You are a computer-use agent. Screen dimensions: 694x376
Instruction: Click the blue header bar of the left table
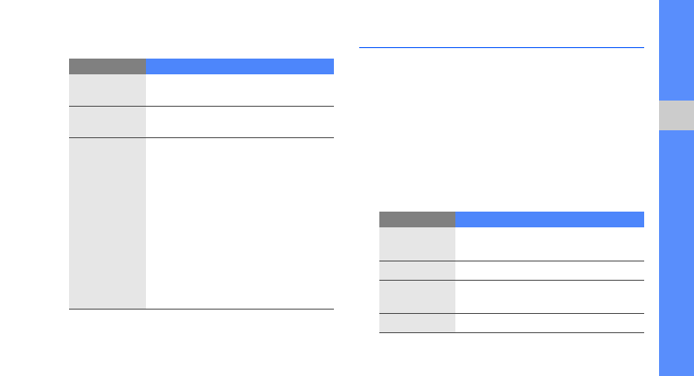[239, 66]
